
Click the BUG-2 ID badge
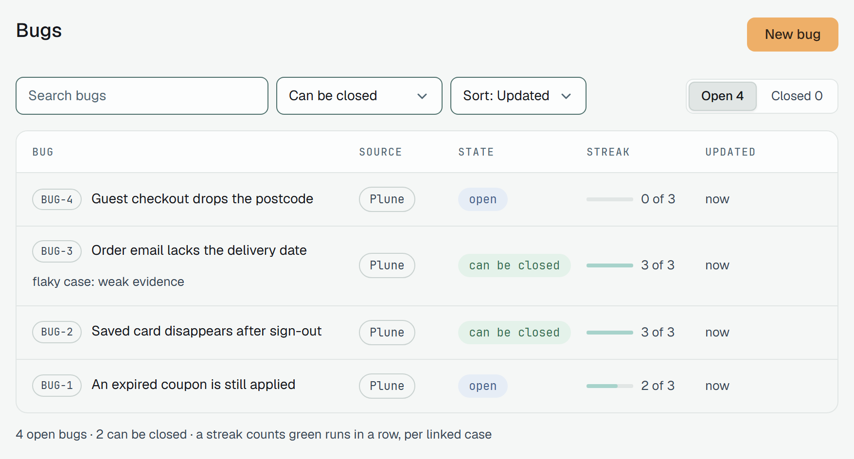pos(57,332)
